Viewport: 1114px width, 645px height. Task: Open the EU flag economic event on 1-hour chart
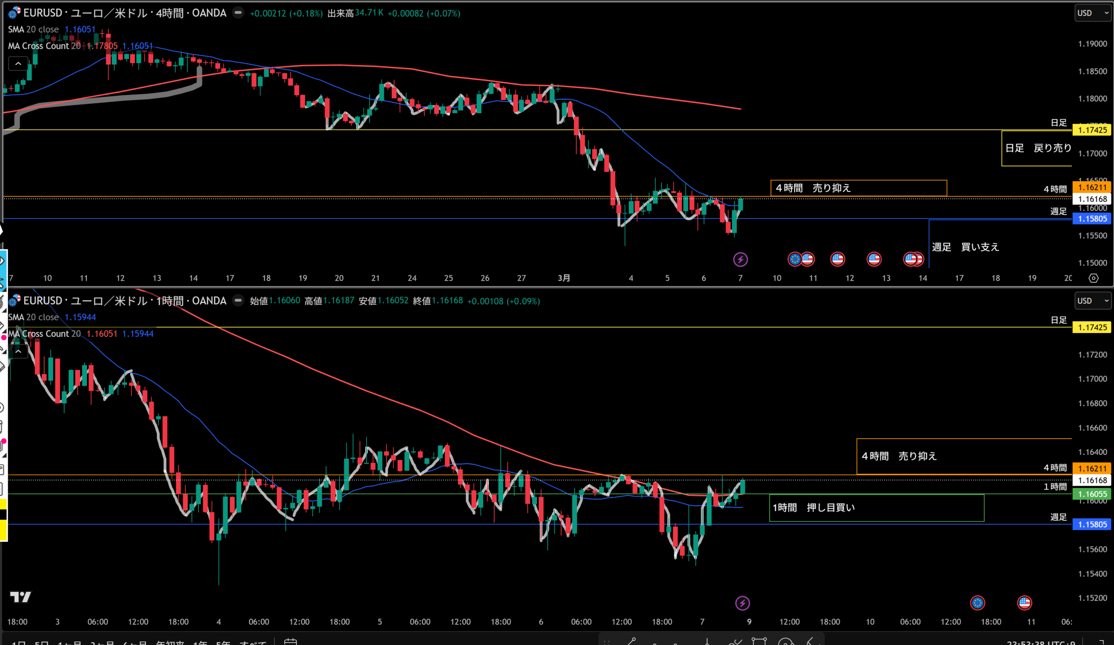pyautogui.click(x=977, y=602)
